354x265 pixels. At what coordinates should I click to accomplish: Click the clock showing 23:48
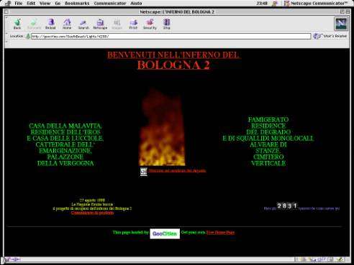tap(262, 4)
